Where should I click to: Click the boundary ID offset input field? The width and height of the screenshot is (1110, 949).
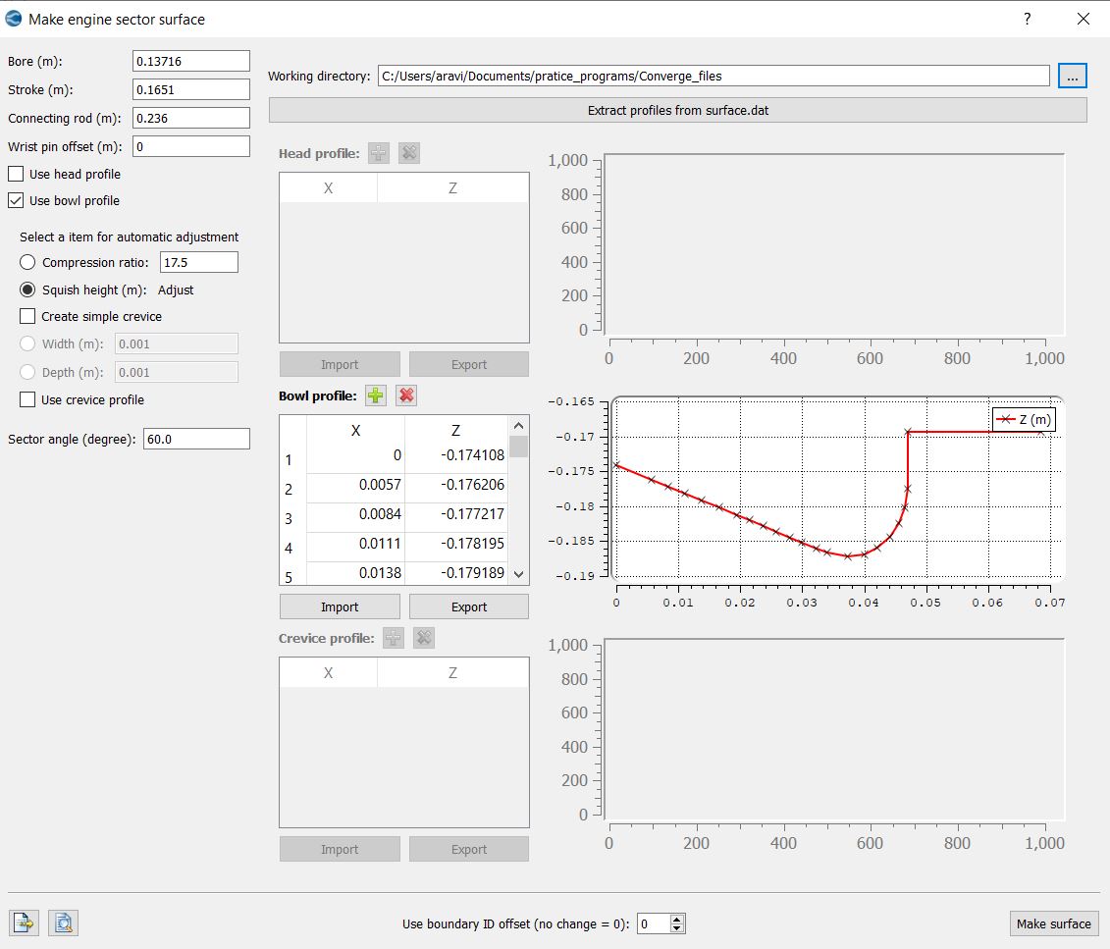tap(654, 923)
